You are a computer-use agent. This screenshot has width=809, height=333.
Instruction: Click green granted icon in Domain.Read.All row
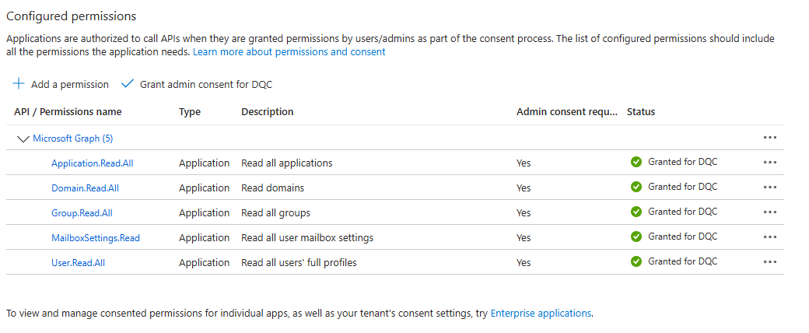coord(636,187)
